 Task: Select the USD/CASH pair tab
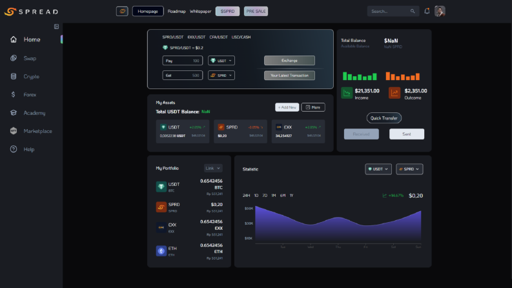tap(241, 37)
